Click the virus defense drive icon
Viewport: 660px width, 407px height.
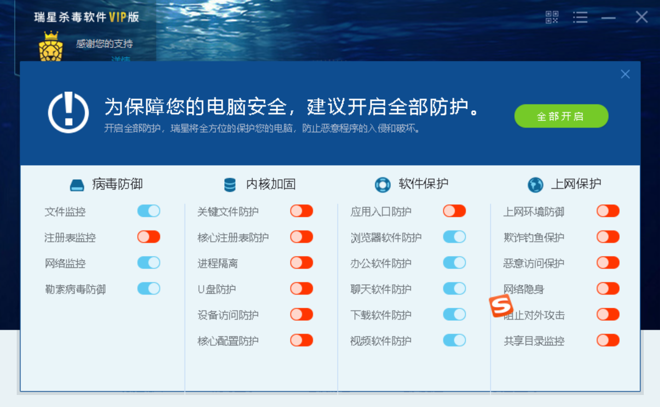pos(77,185)
